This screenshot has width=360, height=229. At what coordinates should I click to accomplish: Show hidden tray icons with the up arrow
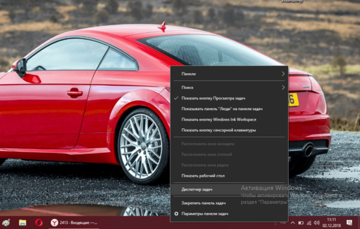pyautogui.click(x=293, y=222)
